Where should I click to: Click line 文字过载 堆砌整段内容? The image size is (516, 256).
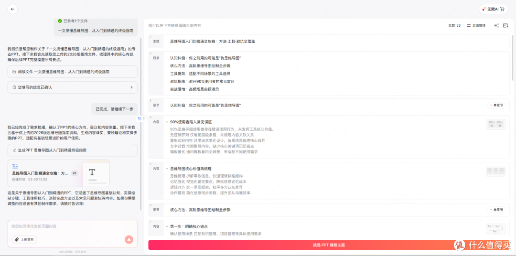coord(213,146)
